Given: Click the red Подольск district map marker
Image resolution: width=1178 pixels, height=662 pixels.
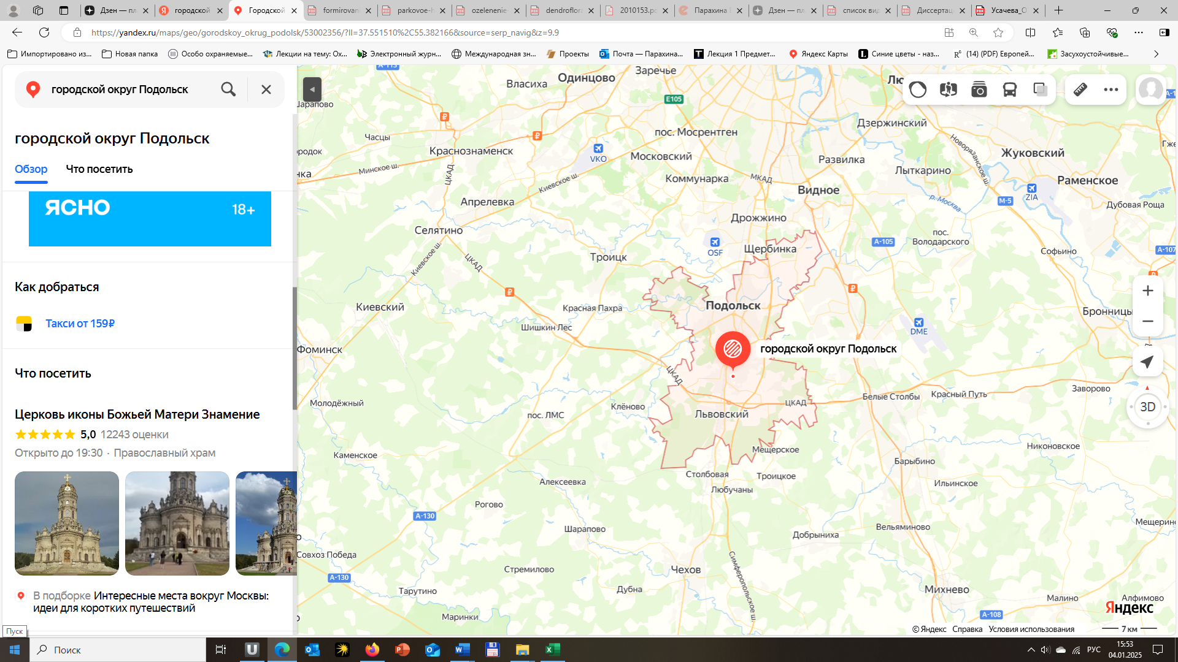Looking at the screenshot, I should coord(733,349).
